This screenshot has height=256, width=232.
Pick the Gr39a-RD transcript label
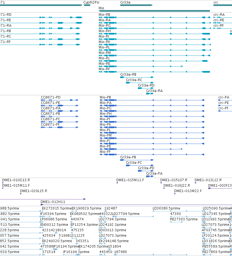pos(146,85)
